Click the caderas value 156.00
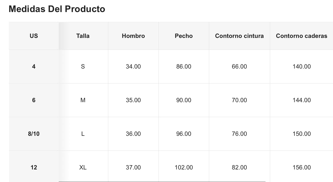Image resolution: width=333 pixels, height=182 pixels. coord(301,167)
